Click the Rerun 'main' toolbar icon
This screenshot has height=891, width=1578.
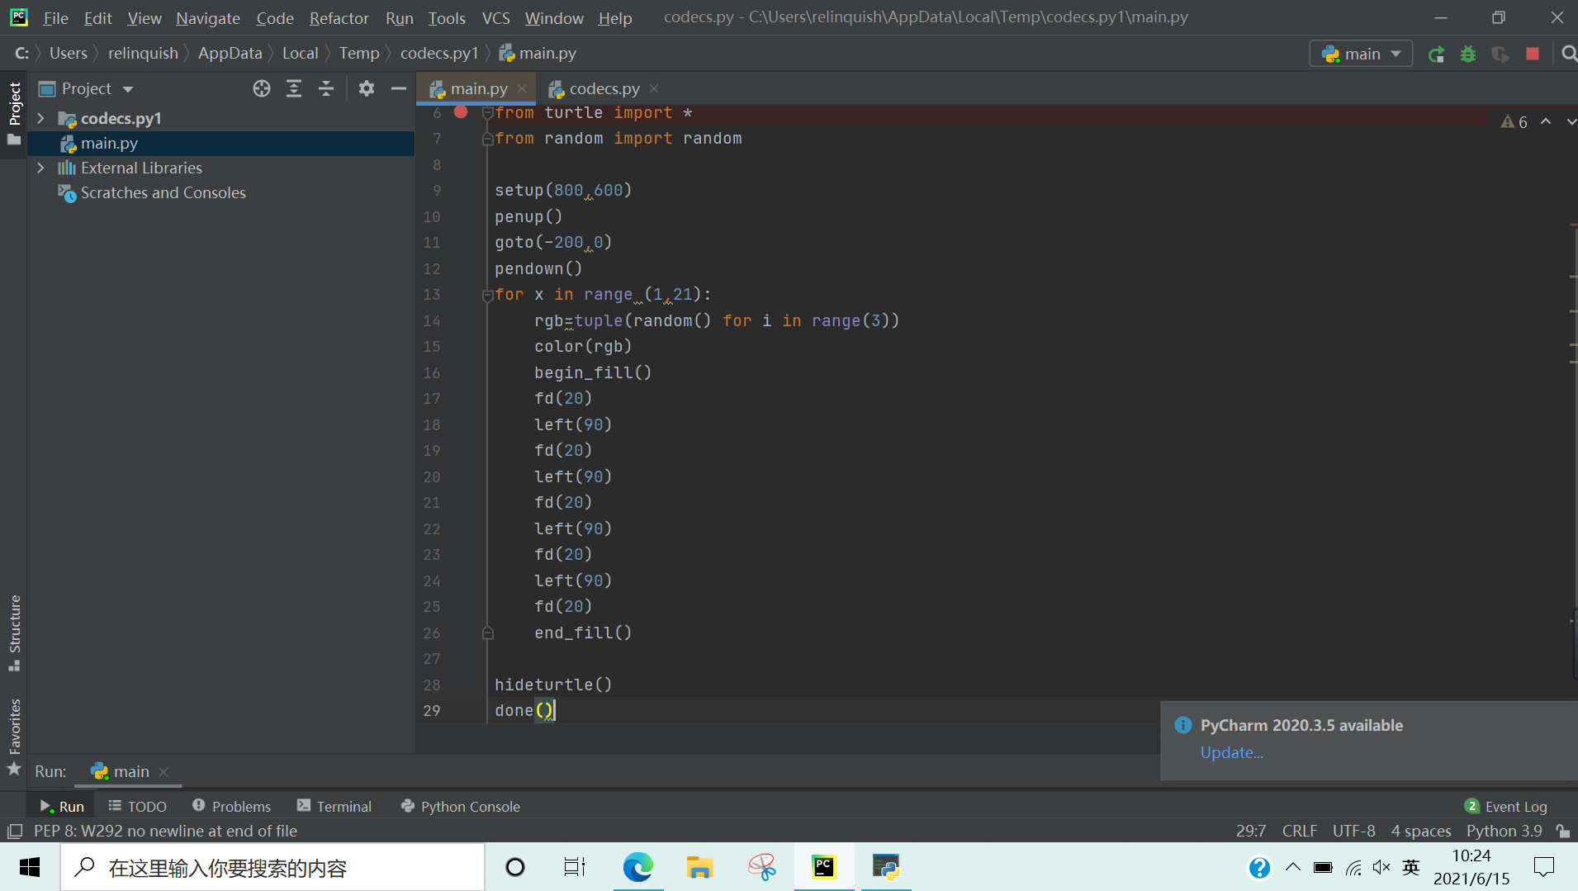point(1437,55)
